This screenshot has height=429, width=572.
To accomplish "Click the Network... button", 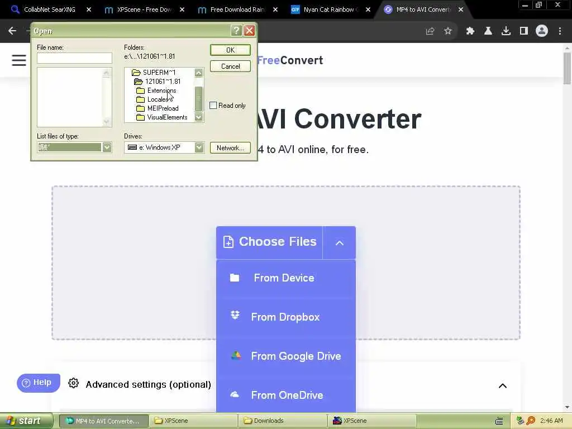I will (230, 147).
